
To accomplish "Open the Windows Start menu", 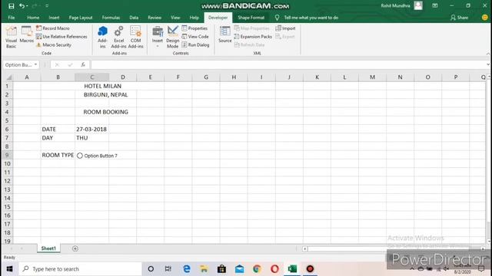I will (x=9, y=269).
